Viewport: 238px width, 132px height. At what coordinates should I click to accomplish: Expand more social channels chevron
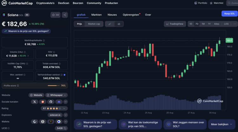click(x=65, y=102)
